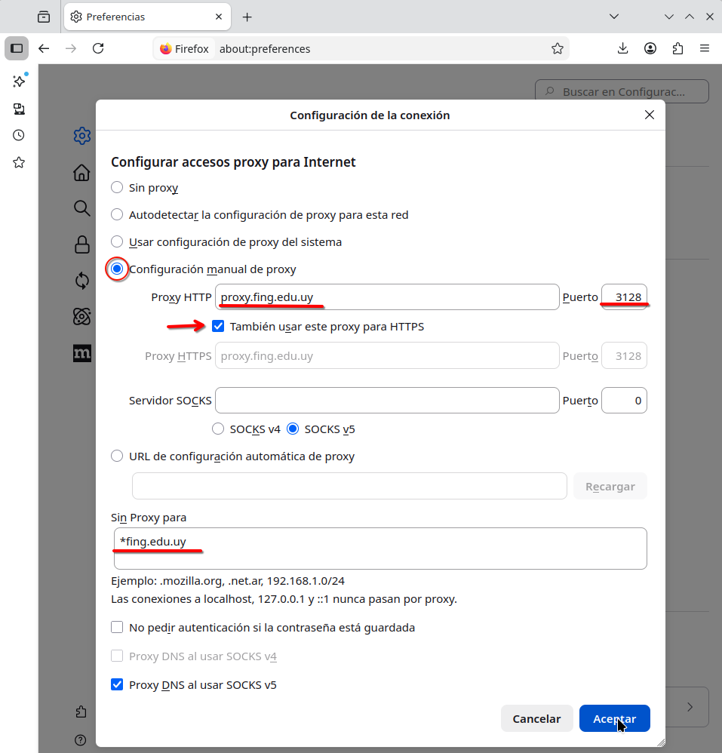Open the Firefox Labs atom icon category
Screen dimensions: 722x753
tap(82, 316)
